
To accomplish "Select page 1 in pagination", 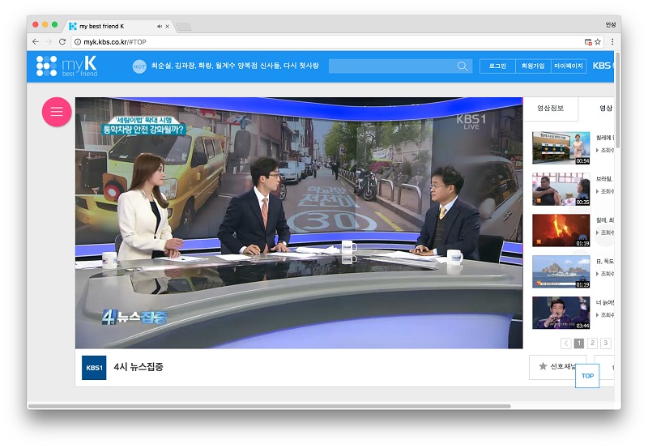I will (579, 343).
